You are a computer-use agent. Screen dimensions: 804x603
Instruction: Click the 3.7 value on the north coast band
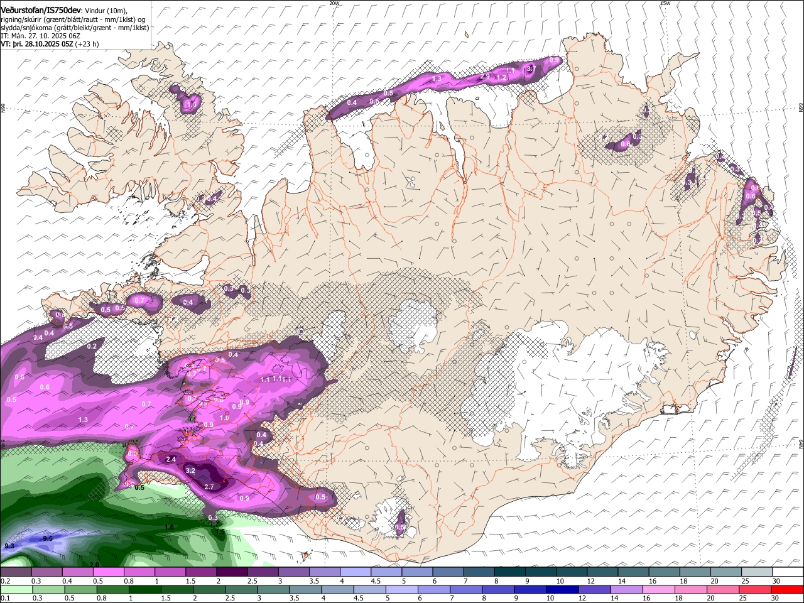(x=530, y=68)
